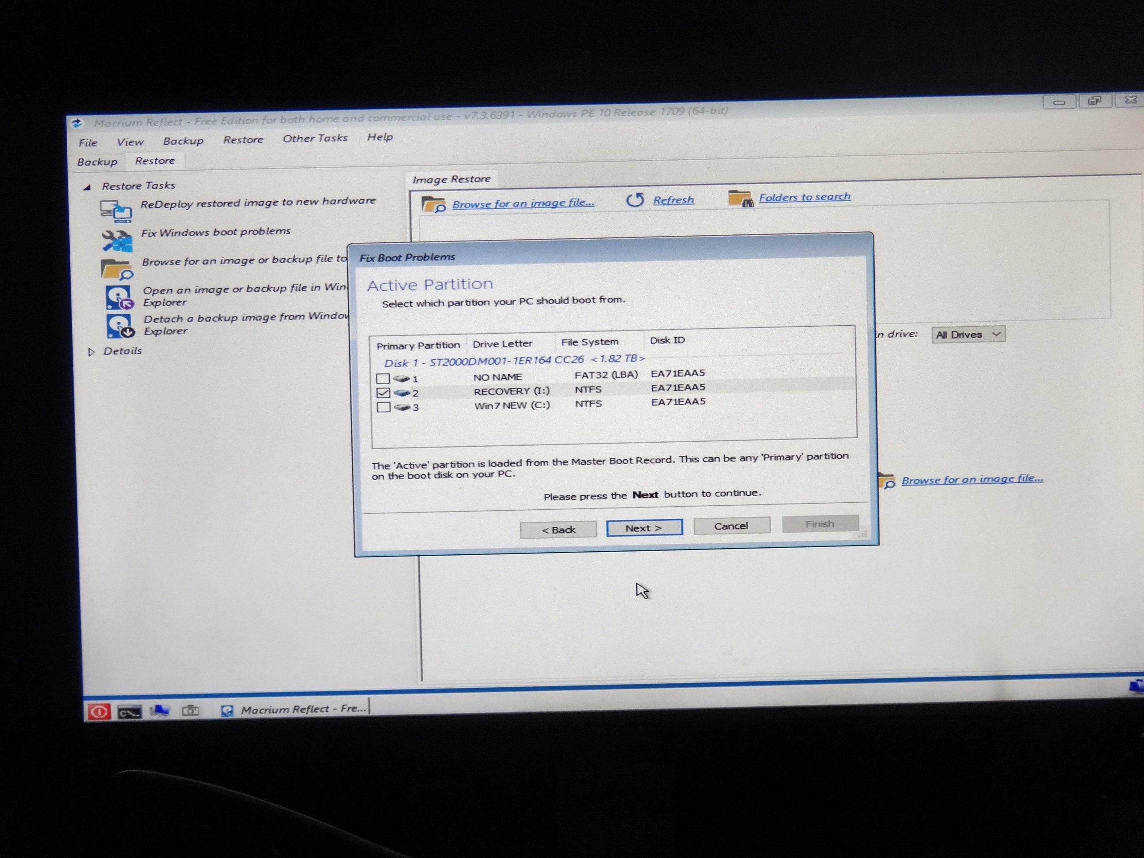Click the Cancel button in dialog

(x=731, y=526)
